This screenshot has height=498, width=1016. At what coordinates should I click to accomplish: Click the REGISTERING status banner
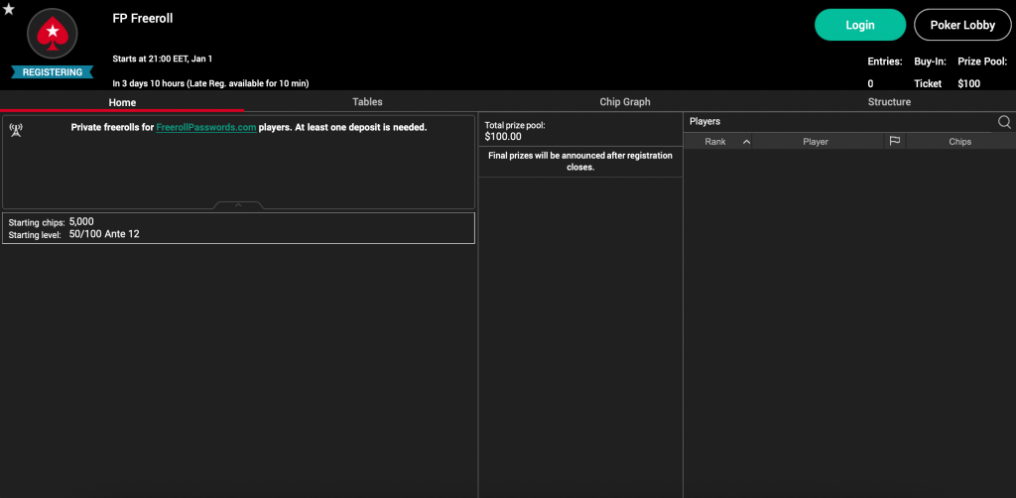(x=52, y=72)
